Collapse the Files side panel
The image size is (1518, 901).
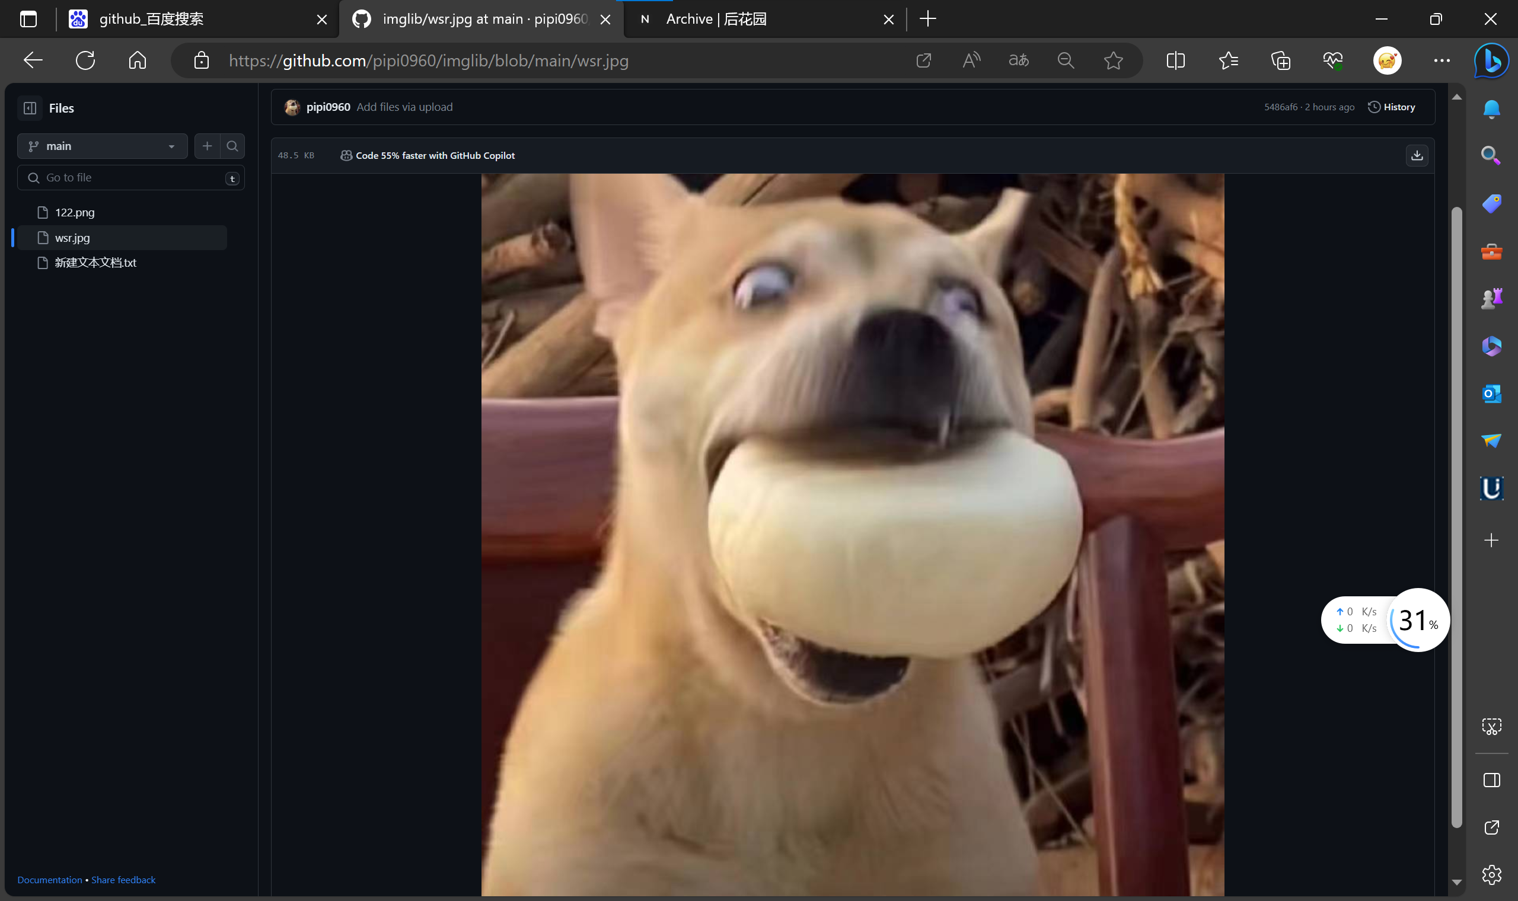tap(30, 108)
